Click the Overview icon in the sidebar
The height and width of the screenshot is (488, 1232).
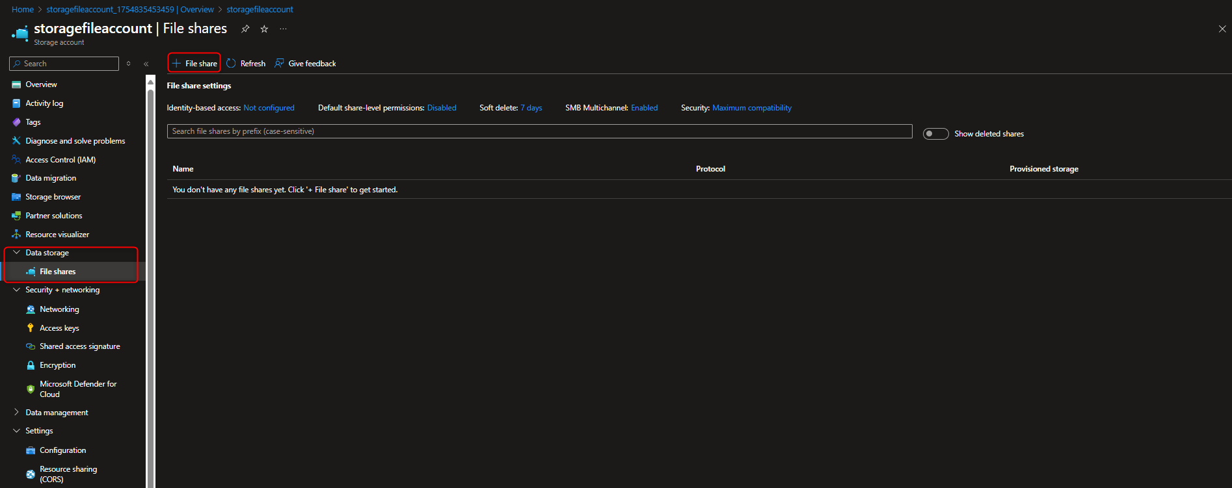point(16,84)
